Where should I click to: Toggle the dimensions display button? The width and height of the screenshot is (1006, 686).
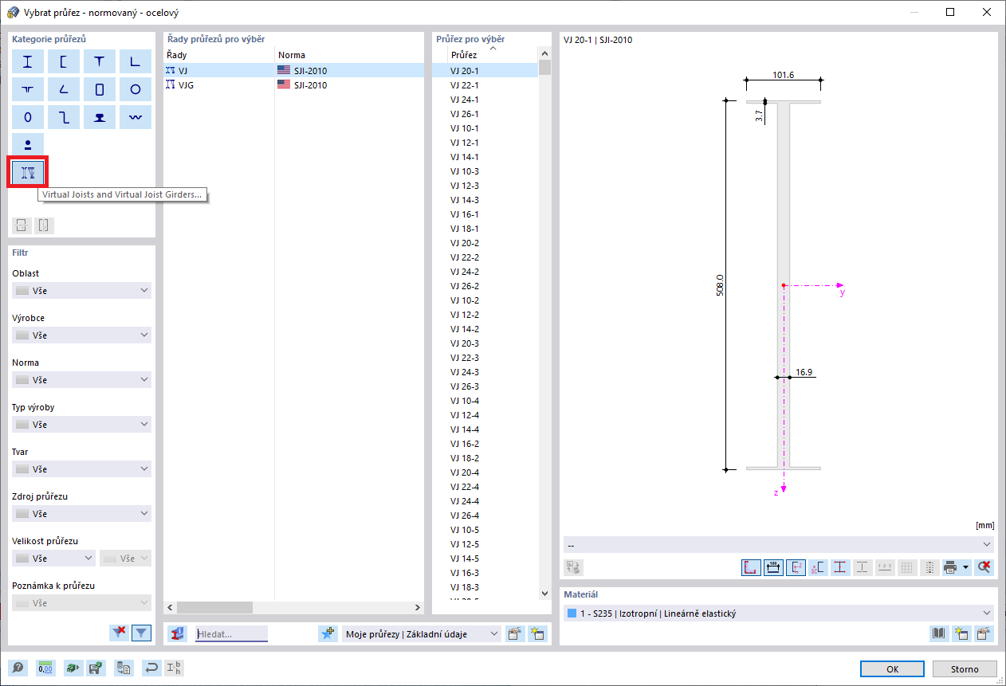click(x=773, y=568)
